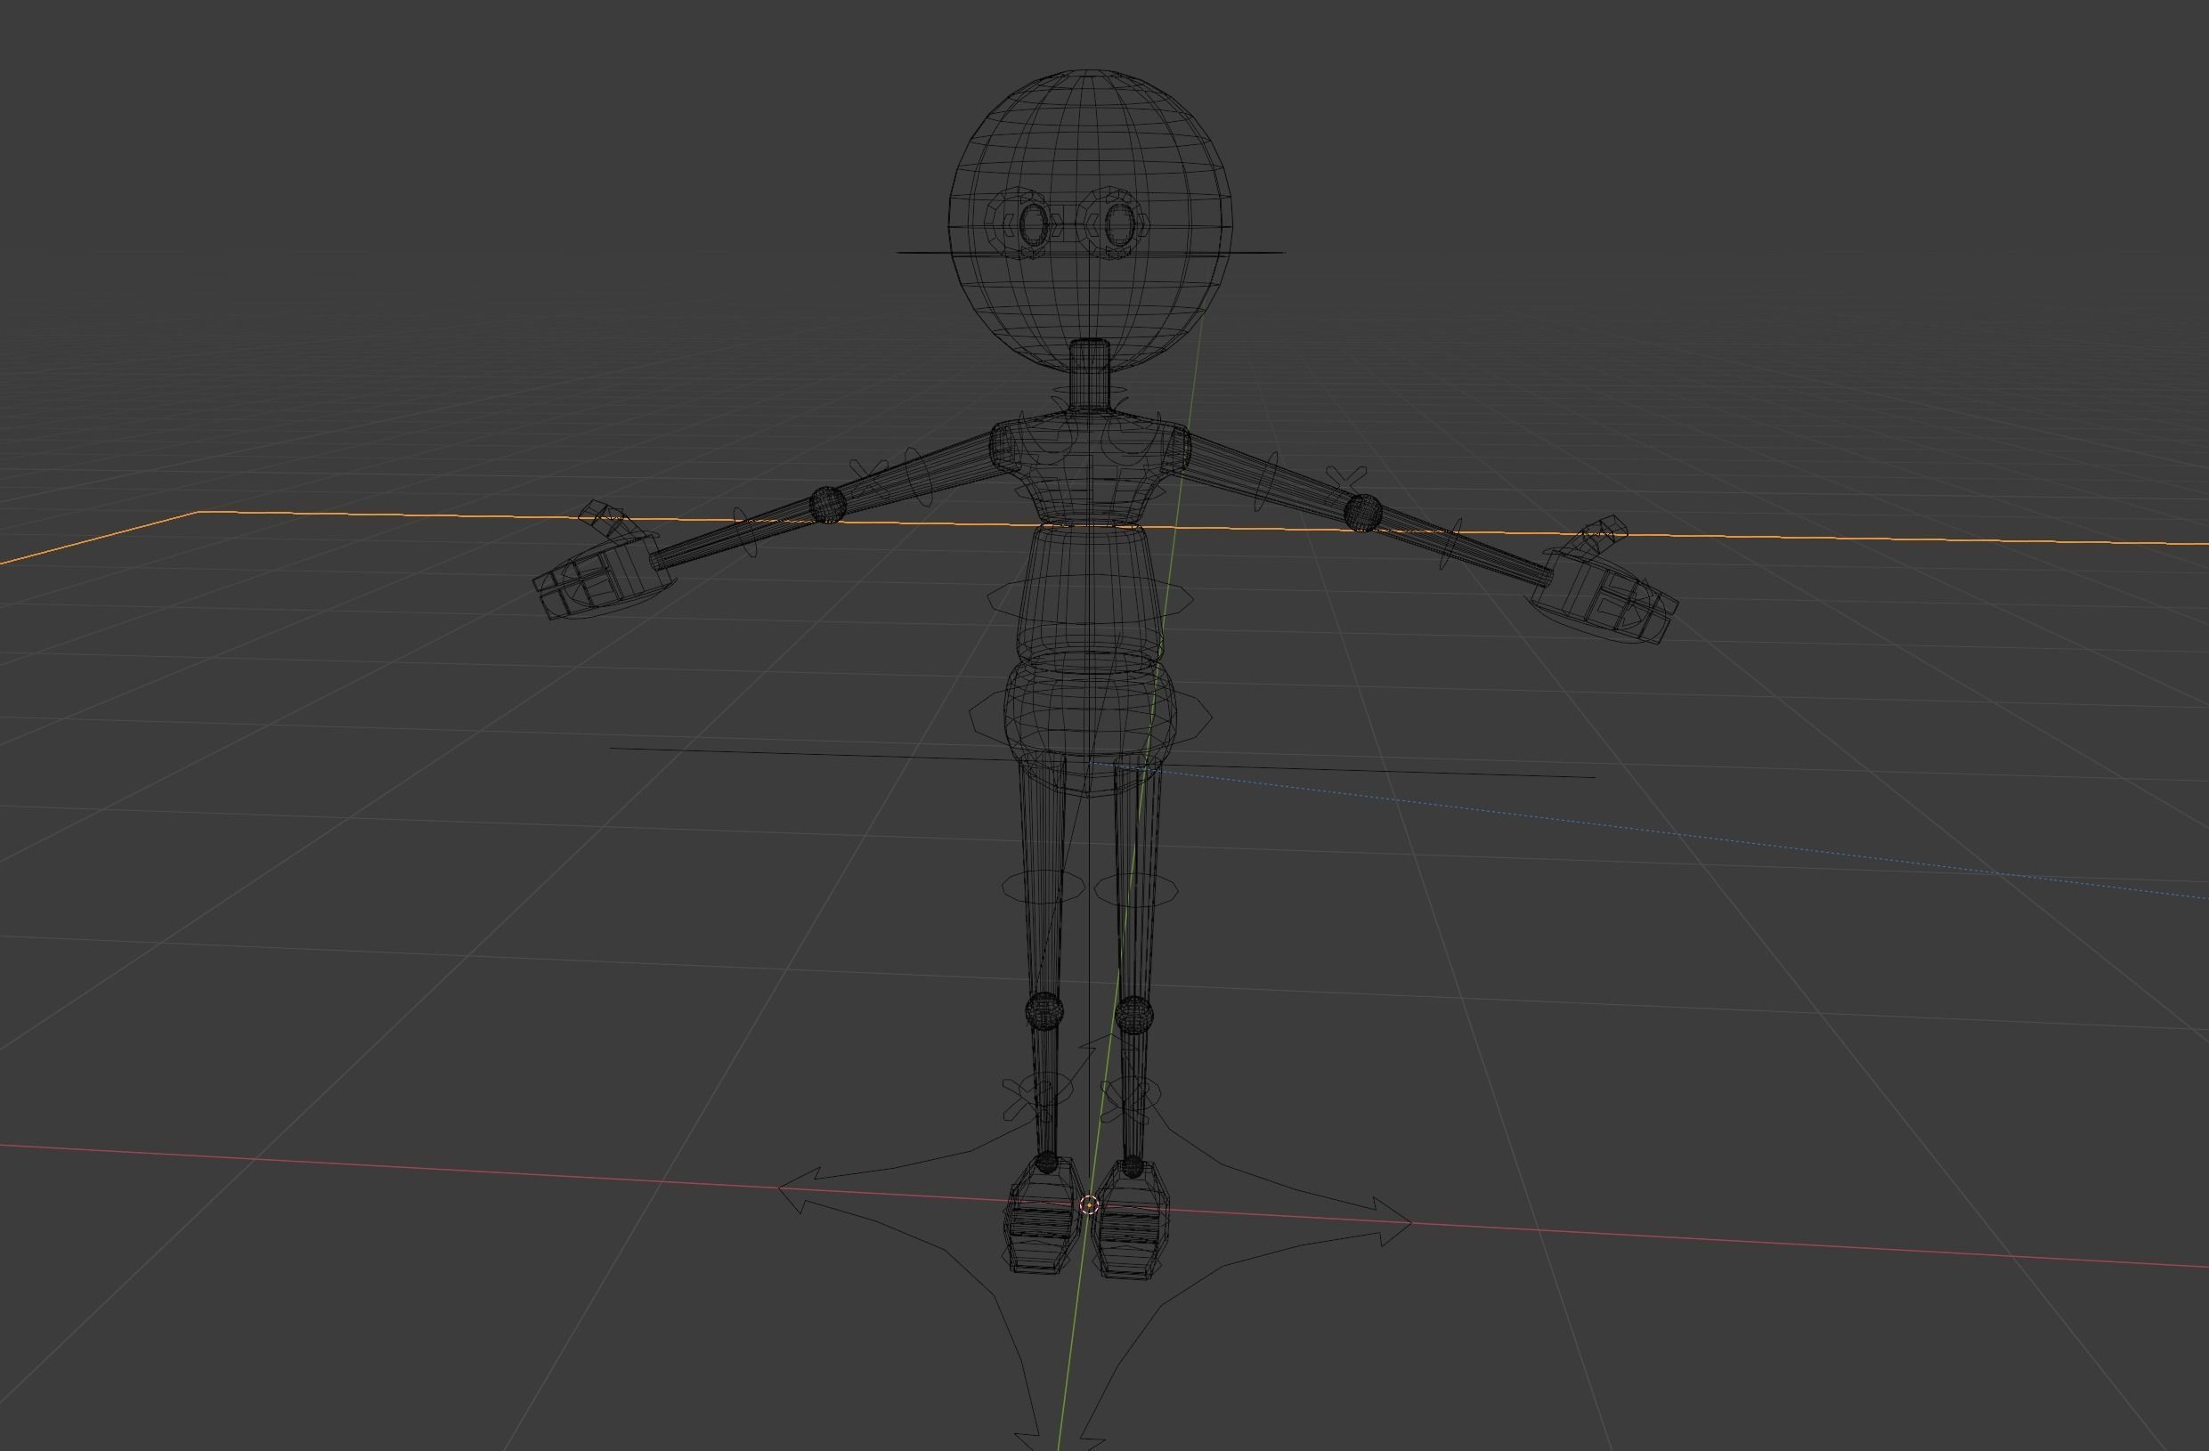Click the ankle joint sphere on screen right
Image resolution: width=2209 pixels, height=1451 pixels.
[1132, 1166]
